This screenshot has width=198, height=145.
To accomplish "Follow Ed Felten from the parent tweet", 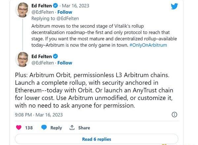I will point(65,12).
